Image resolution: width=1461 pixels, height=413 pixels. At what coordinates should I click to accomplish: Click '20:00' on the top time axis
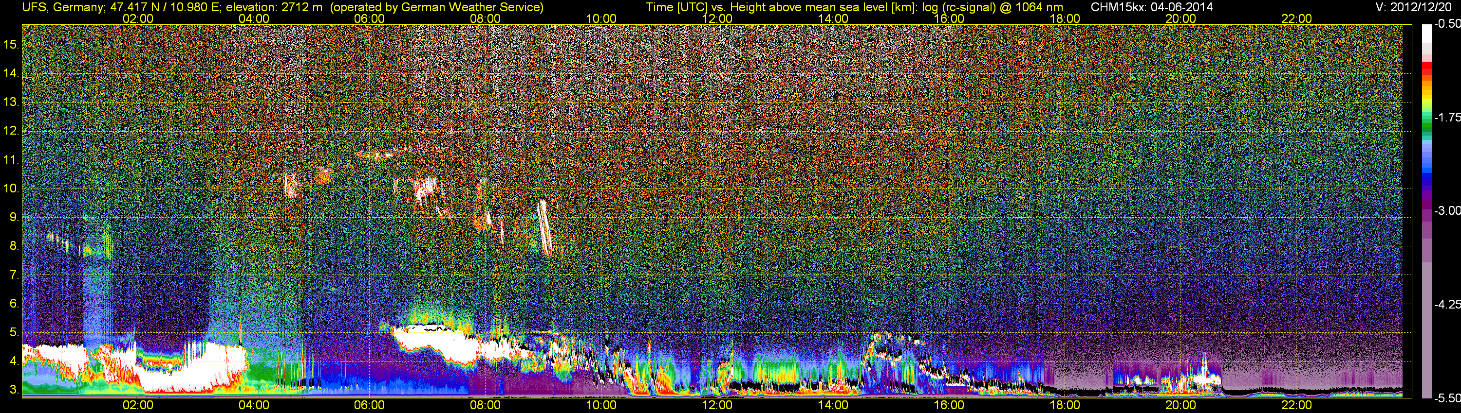point(1181,18)
